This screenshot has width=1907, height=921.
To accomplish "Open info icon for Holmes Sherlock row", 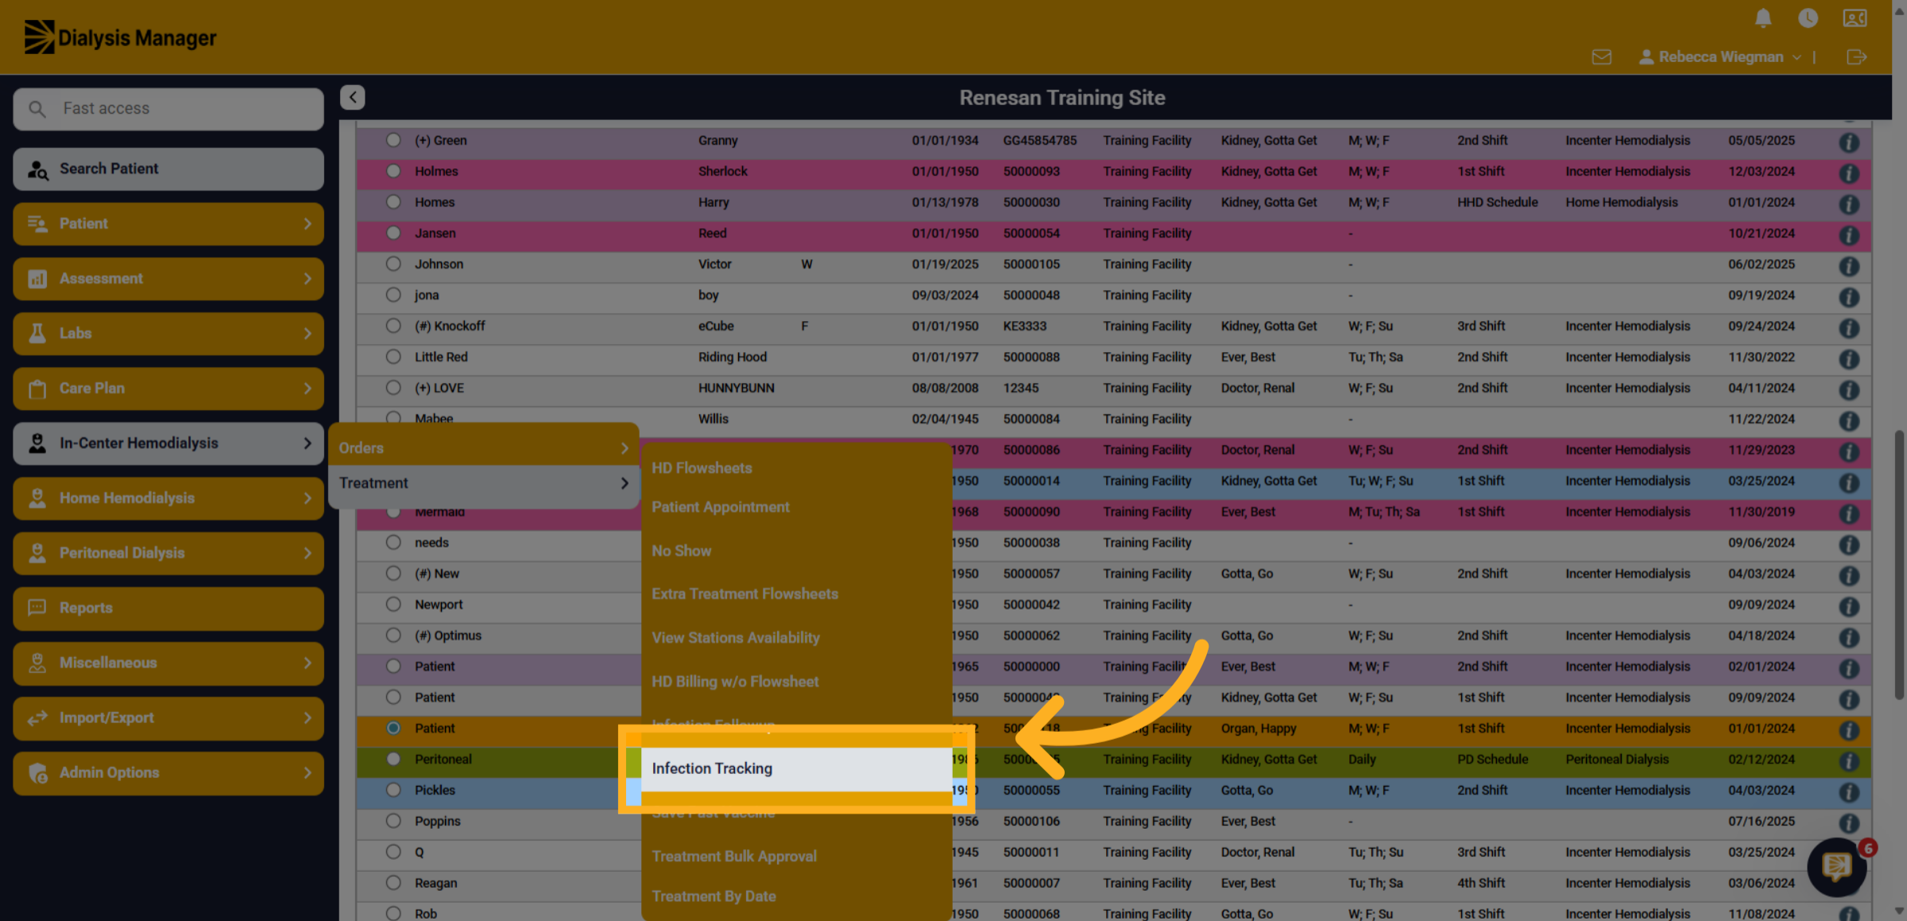I will [x=1849, y=173].
